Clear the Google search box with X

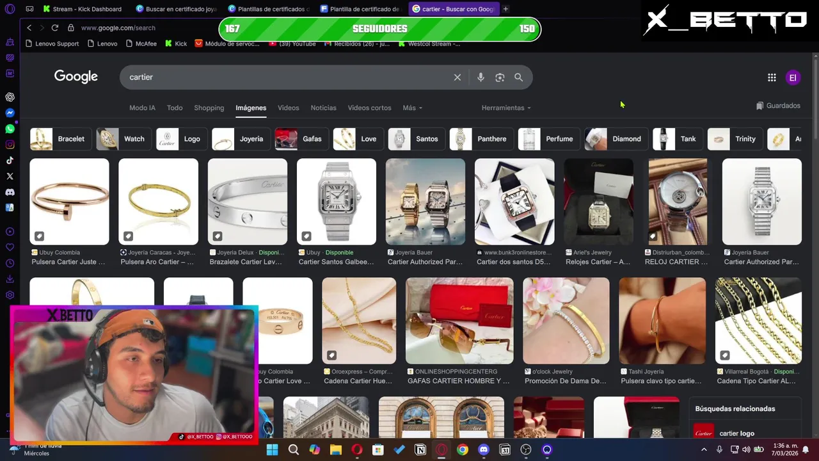(x=457, y=77)
